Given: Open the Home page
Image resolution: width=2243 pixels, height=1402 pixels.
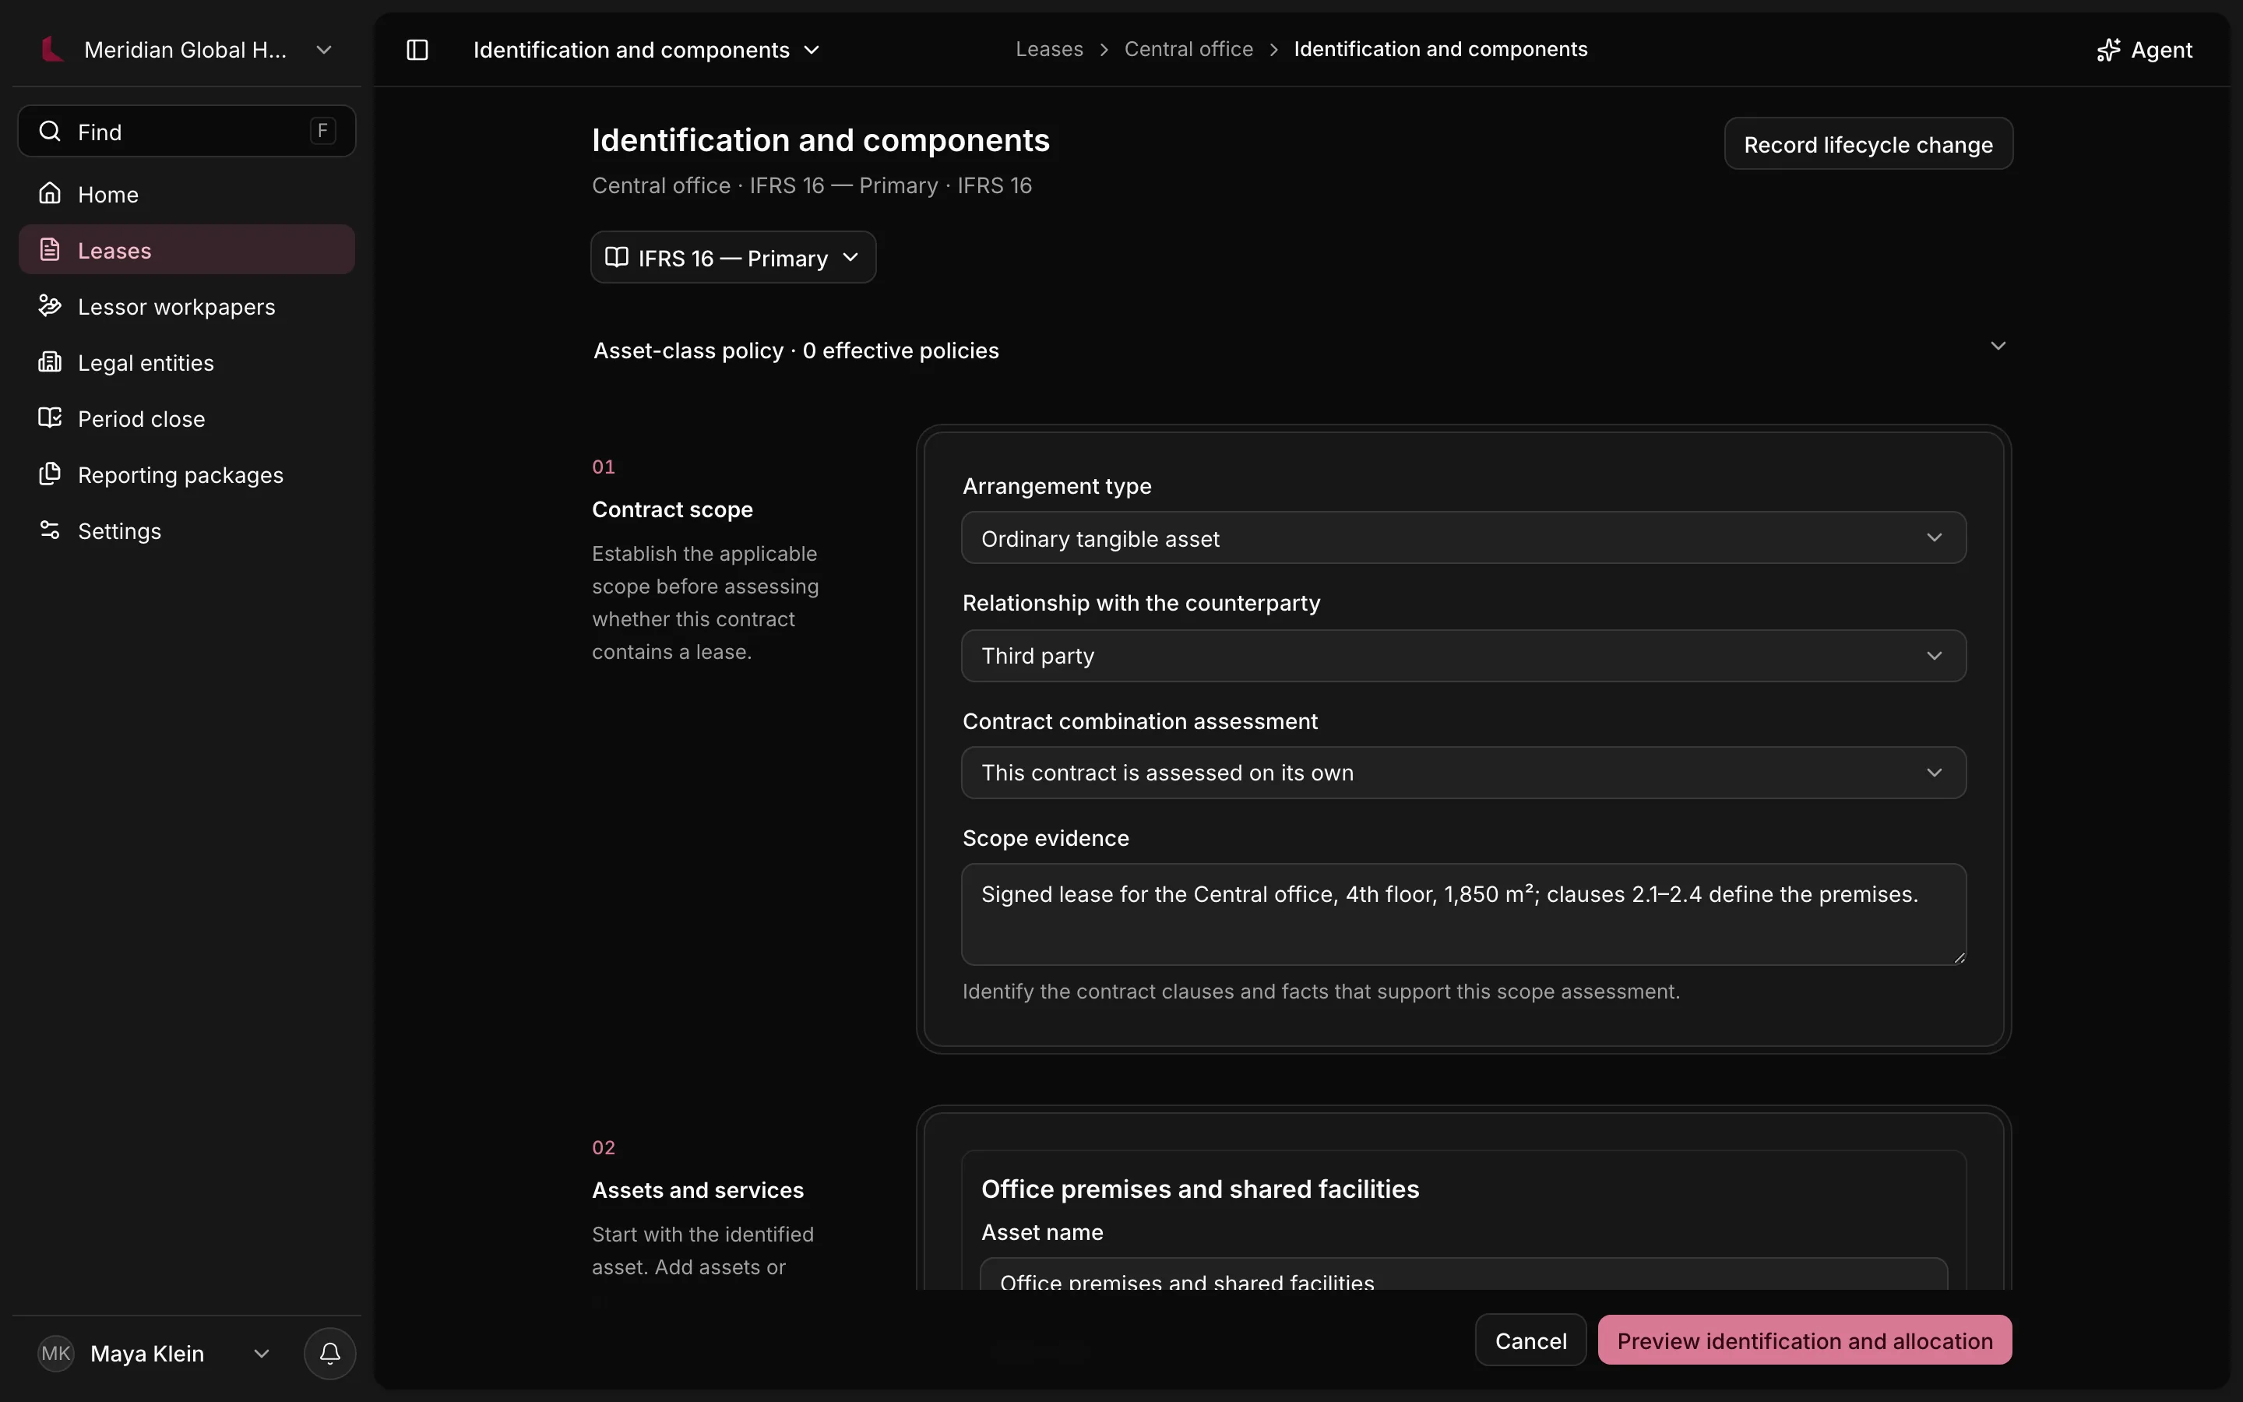Looking at the screenshot, I should coord(186,194).
